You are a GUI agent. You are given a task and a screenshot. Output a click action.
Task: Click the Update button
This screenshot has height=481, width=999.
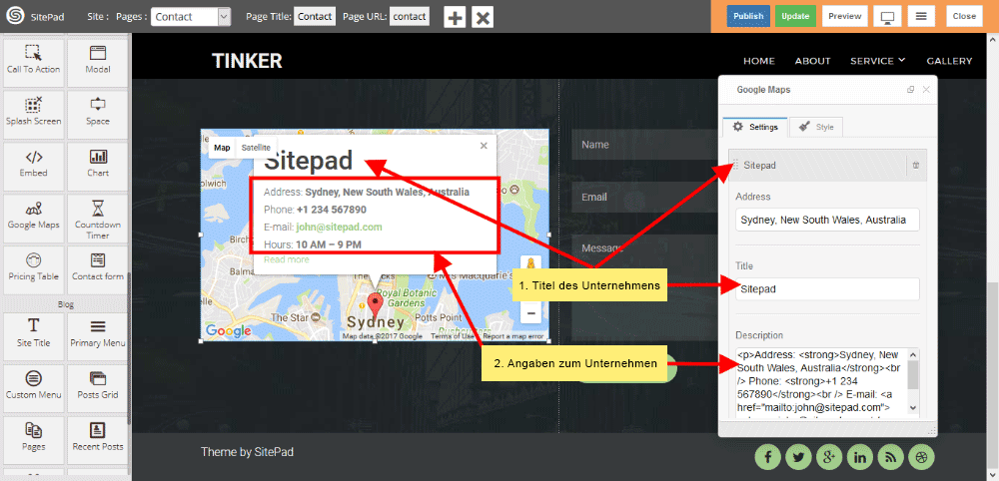pyautogui.click(x=796, y=17)
